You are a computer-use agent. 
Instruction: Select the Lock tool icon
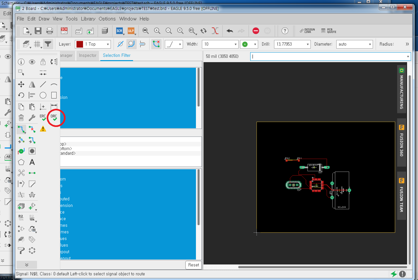click(x=43, y=62)
